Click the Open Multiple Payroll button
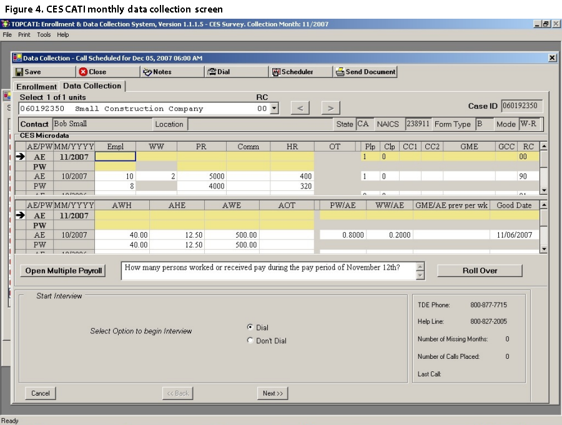Viewport: 562px width, 425px height. coord(63,271)
